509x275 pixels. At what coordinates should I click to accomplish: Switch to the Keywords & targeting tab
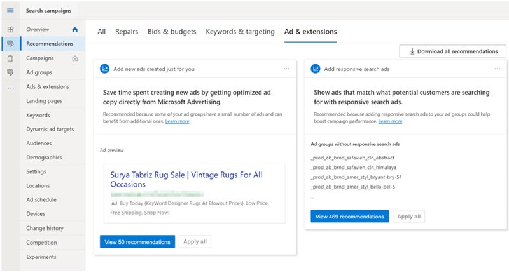tap(240, 31)
